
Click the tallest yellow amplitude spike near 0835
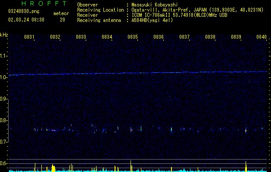(131, 166)
